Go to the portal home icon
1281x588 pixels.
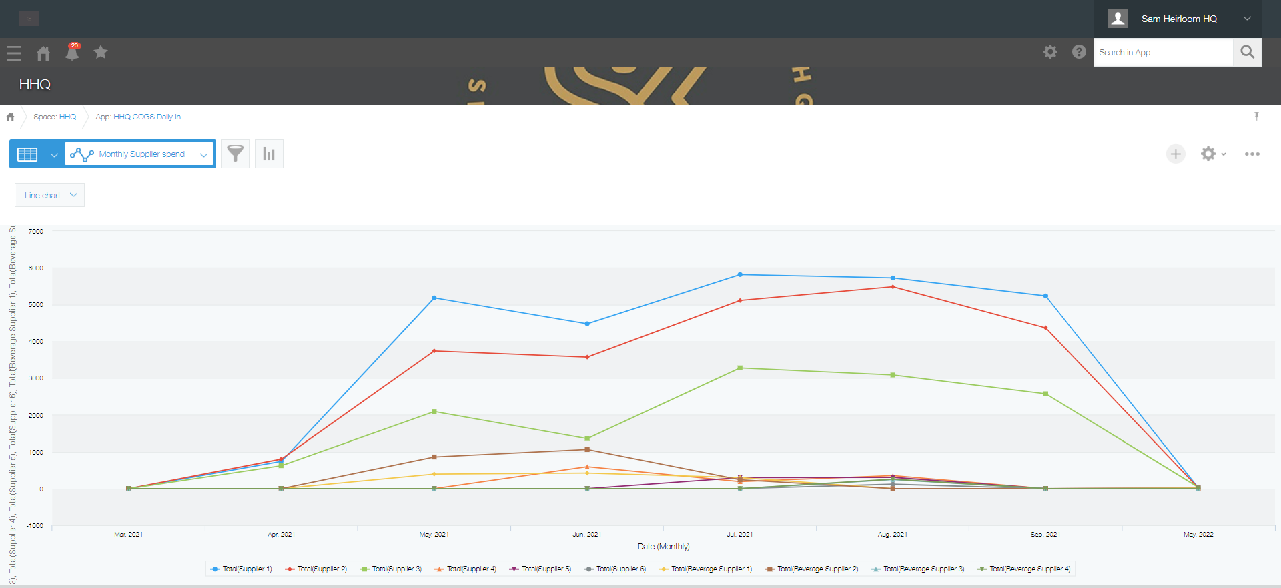tap(43, 53)
